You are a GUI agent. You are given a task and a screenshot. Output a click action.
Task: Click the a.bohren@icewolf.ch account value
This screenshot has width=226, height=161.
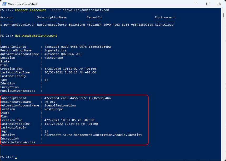pyautogui.click(x=18, y=25)
